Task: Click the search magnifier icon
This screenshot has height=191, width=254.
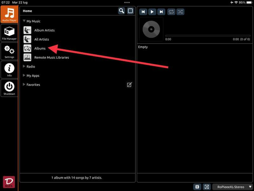Action: point(122,11)
